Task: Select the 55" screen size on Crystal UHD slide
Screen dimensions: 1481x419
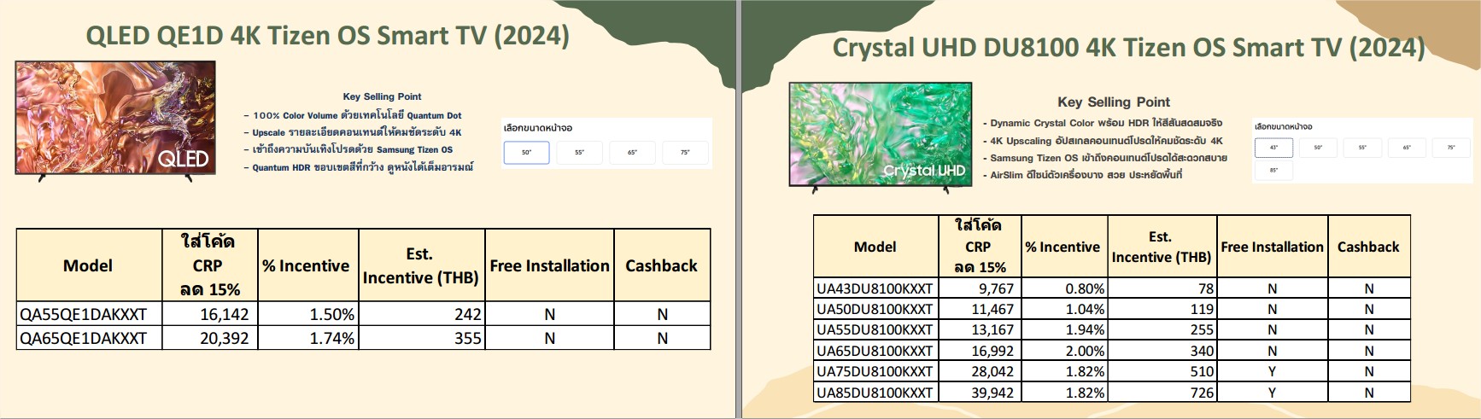Action: point(1362,148)
